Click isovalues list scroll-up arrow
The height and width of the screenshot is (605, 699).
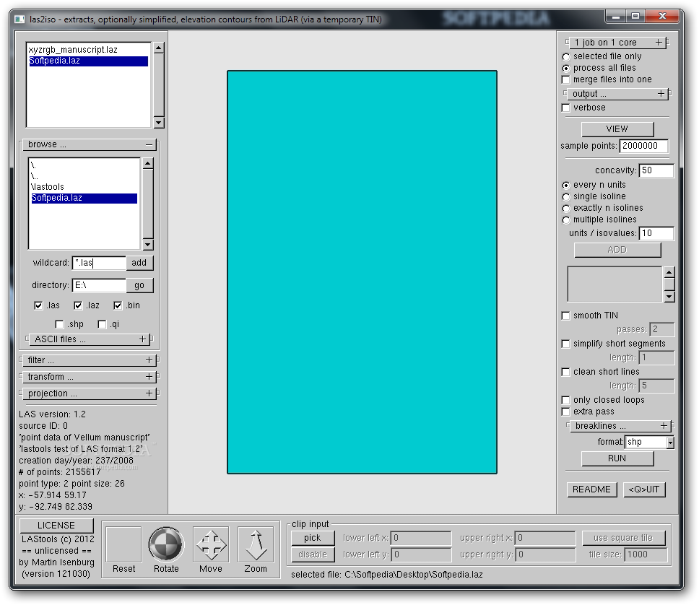pyautogui.click(x=669, y=272)
